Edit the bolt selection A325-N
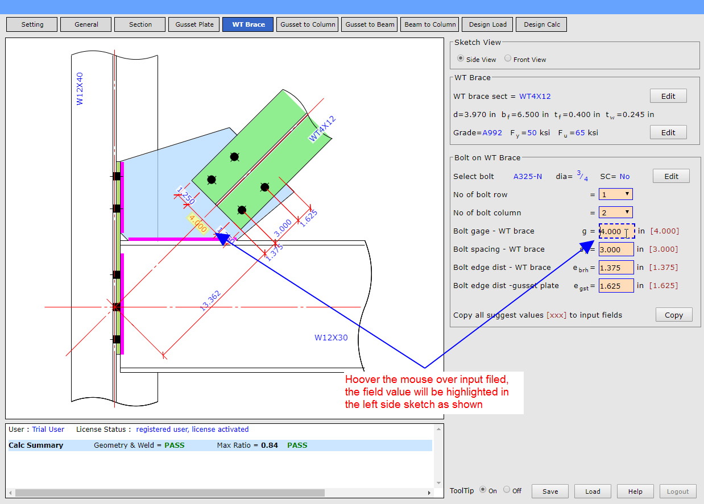 coord(671,176)
